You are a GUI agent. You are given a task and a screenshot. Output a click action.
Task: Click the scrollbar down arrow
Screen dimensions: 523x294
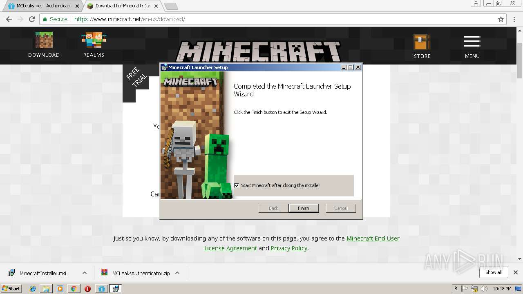520,259
